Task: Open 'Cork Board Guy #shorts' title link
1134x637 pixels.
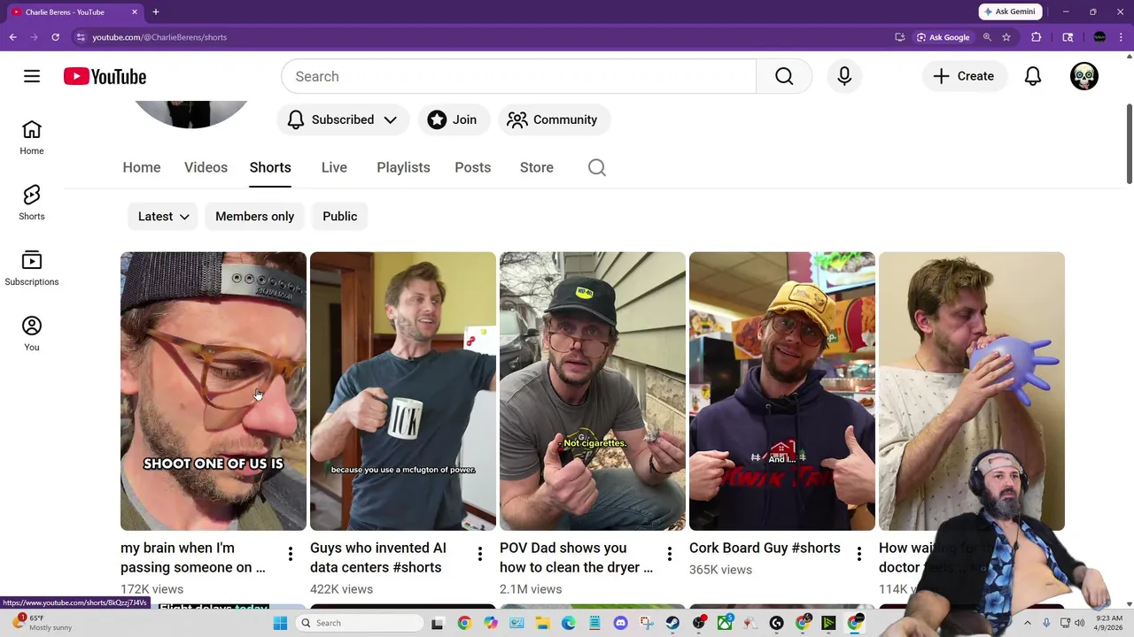Action: 765,548
